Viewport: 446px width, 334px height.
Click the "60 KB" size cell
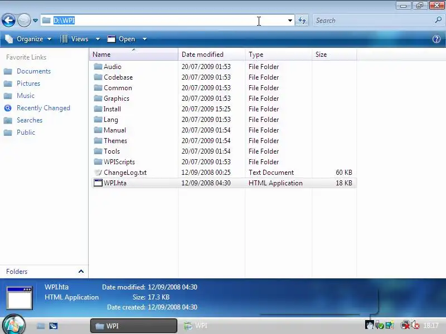tap(344, 173)
